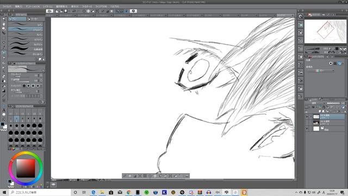Select the Eraser tool
This screenshot has height=196, width=348.
coord(4,76)
